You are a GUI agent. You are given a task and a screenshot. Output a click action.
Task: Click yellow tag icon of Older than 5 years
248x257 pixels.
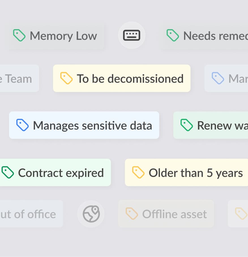click(x=138, y=172)
